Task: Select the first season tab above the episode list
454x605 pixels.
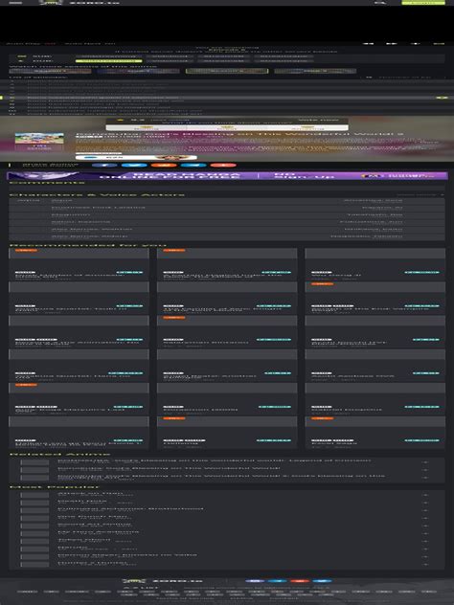Action: [50, 71]
